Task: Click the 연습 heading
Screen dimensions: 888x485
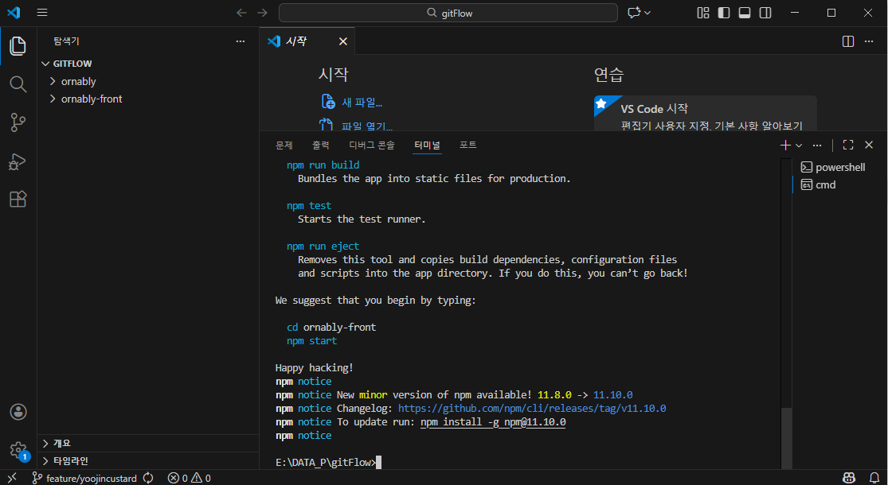Action: pos(608,75)
